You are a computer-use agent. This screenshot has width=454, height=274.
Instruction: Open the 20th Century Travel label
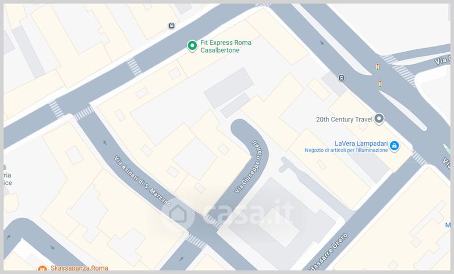[x=344, y=119]
